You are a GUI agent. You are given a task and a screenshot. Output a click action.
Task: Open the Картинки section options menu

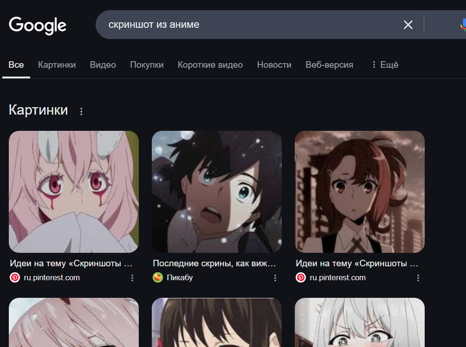point(81,111)
